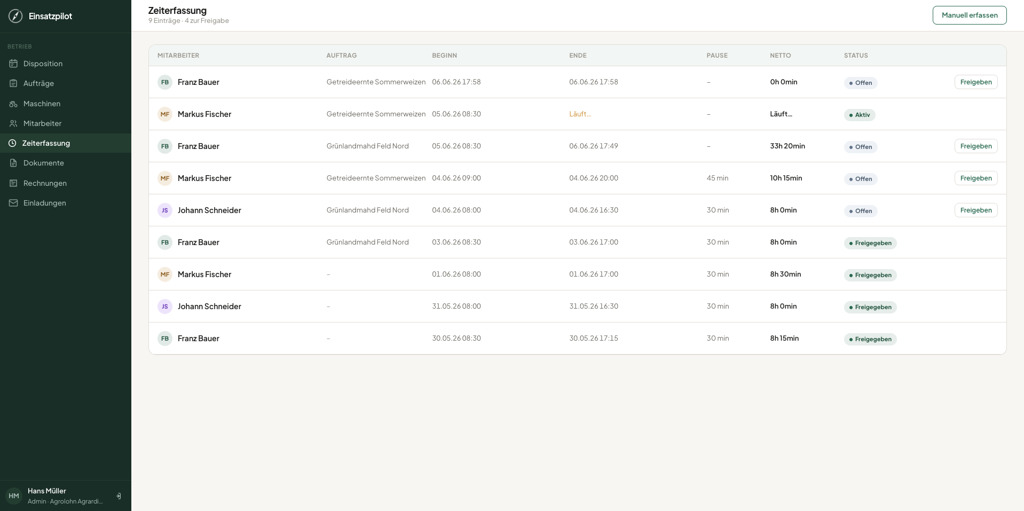
Task: Click MF avatar in the Läuft… row
Action: click(x=165, y=114)
